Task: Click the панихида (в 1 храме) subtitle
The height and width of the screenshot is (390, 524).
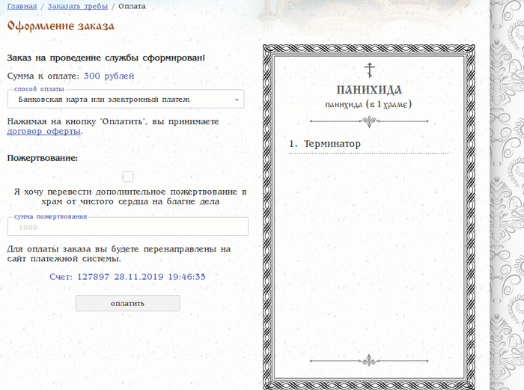Action: (369, 104)
